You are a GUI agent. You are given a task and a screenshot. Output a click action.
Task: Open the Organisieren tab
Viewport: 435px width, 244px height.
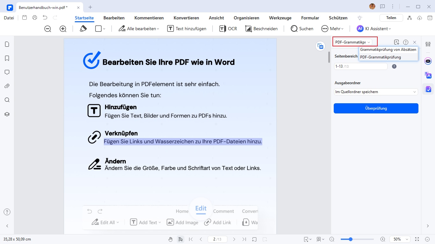click(246, 18)
